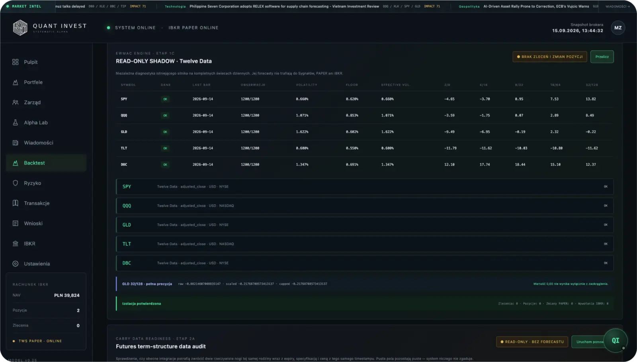The image size is (637, 362).
Task: Open Alpha Lab flask icon
Action: click(x=16, y=123)
